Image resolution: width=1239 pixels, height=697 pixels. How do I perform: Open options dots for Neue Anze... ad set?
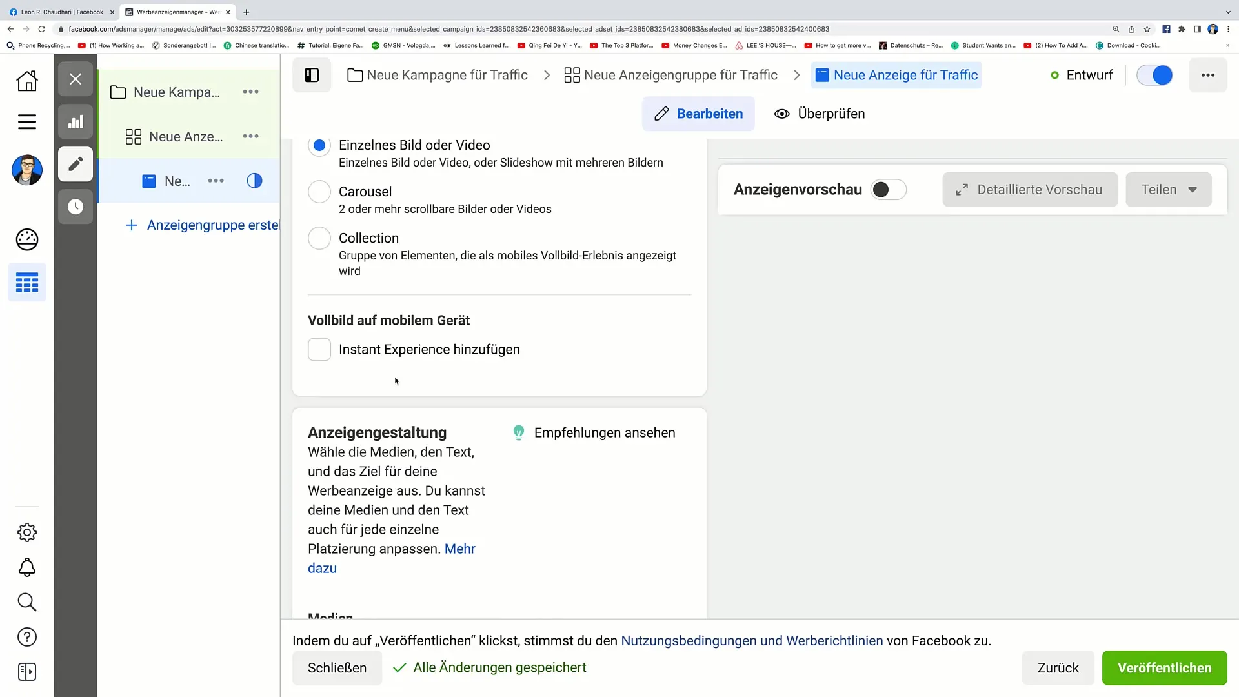click(x=250, y=136)
